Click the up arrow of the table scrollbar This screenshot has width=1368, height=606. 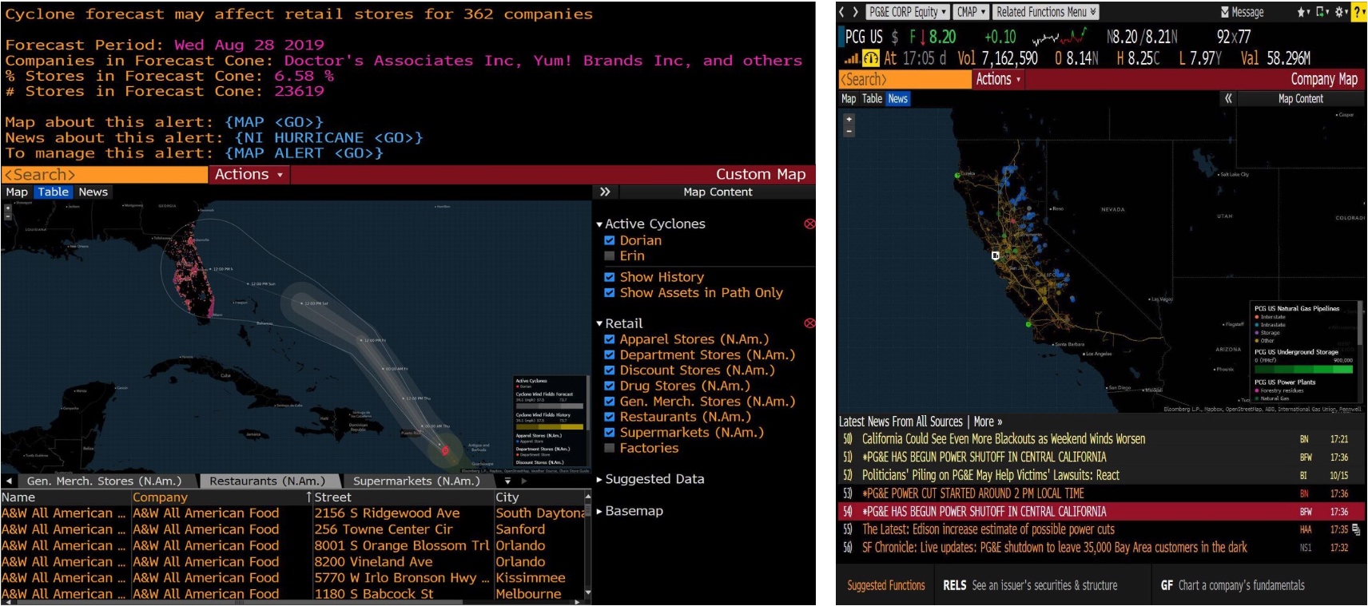(588, 497)
